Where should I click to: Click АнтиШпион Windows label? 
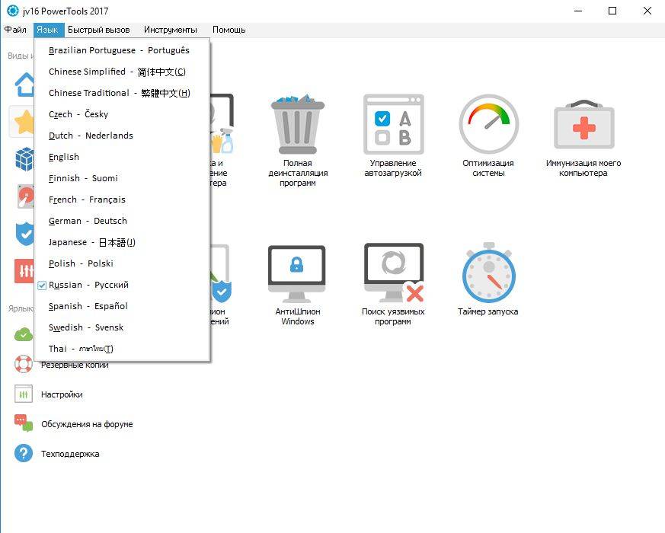(x=298, y=316)
